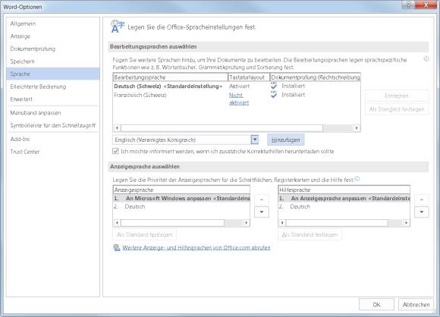The height and width of the screenshot is (317, 440).
Task: Select Deutsch in Anzeigesprache list
Action: point(181,206)
